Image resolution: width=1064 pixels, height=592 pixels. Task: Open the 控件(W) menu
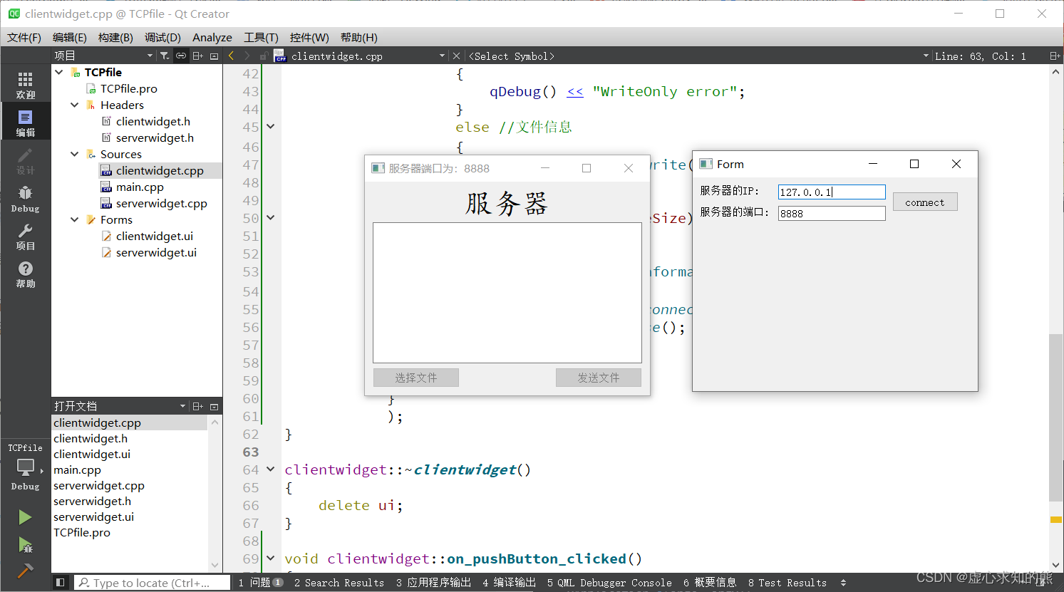coord(309,37)
